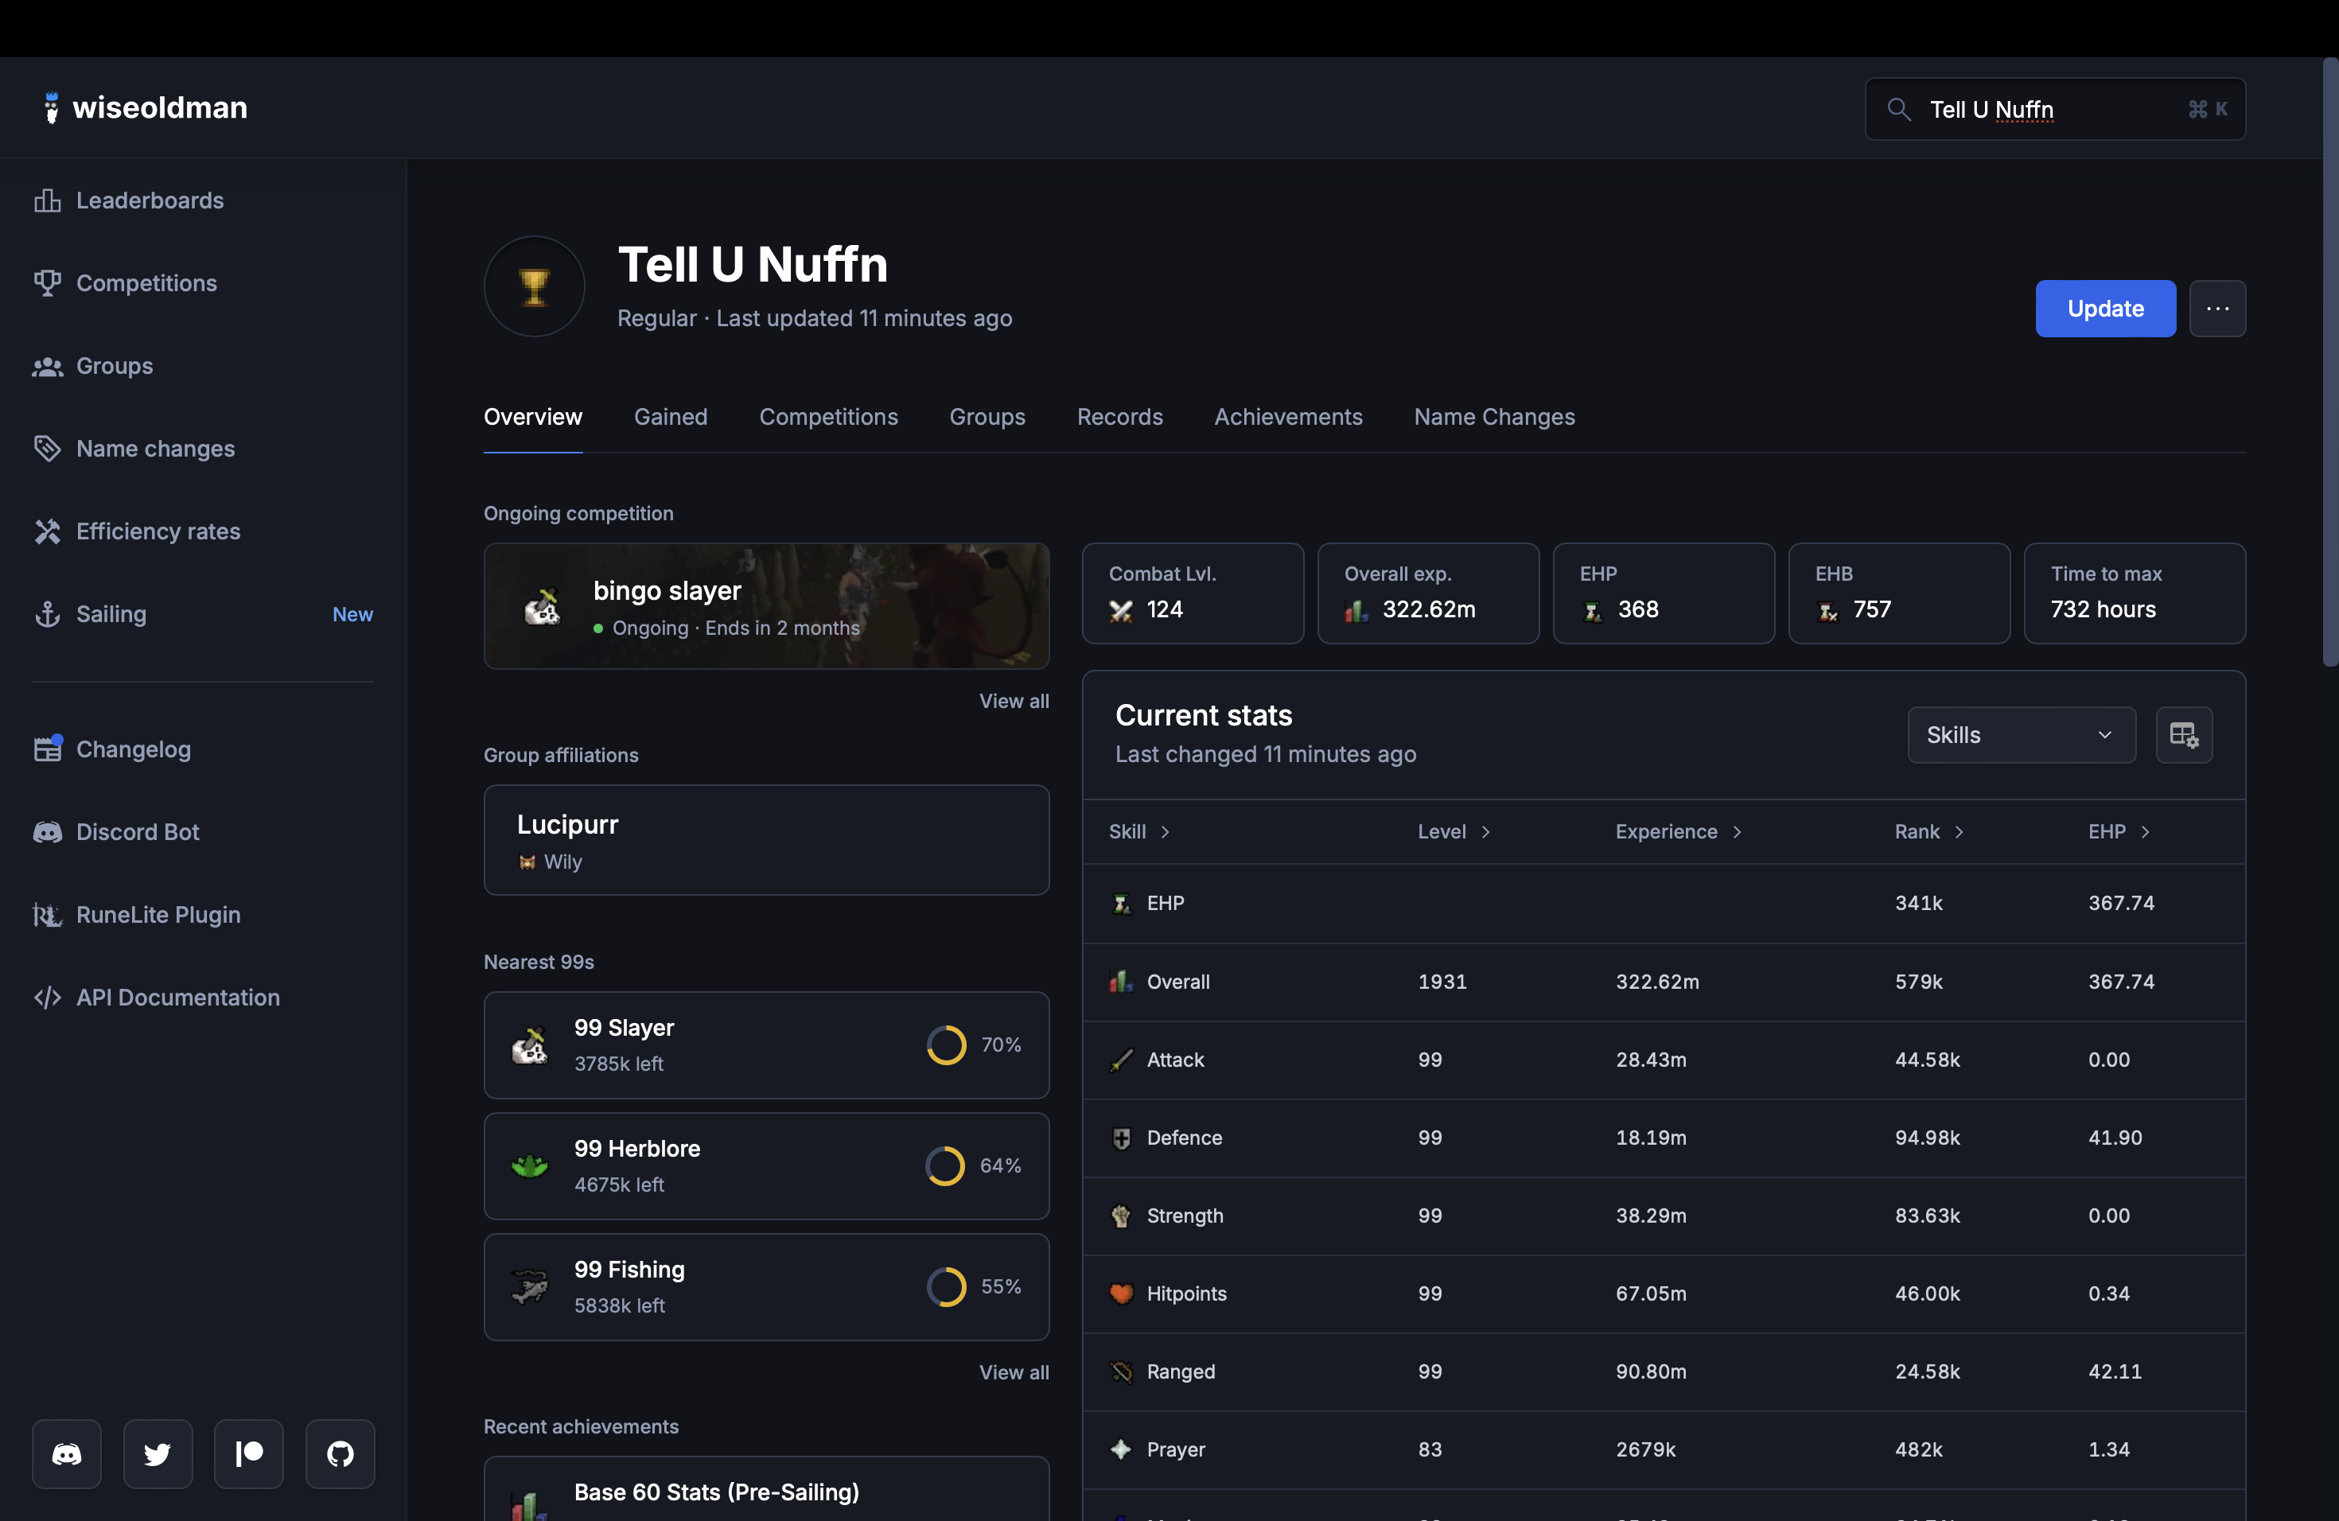The image size is (2339, 1521).
Task: Open Leaderboards from the sidebar
Action: (x=150, y=200)
